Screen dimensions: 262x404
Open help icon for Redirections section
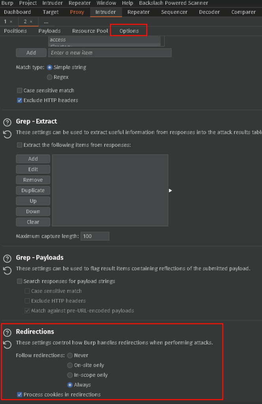click(7, 333)
